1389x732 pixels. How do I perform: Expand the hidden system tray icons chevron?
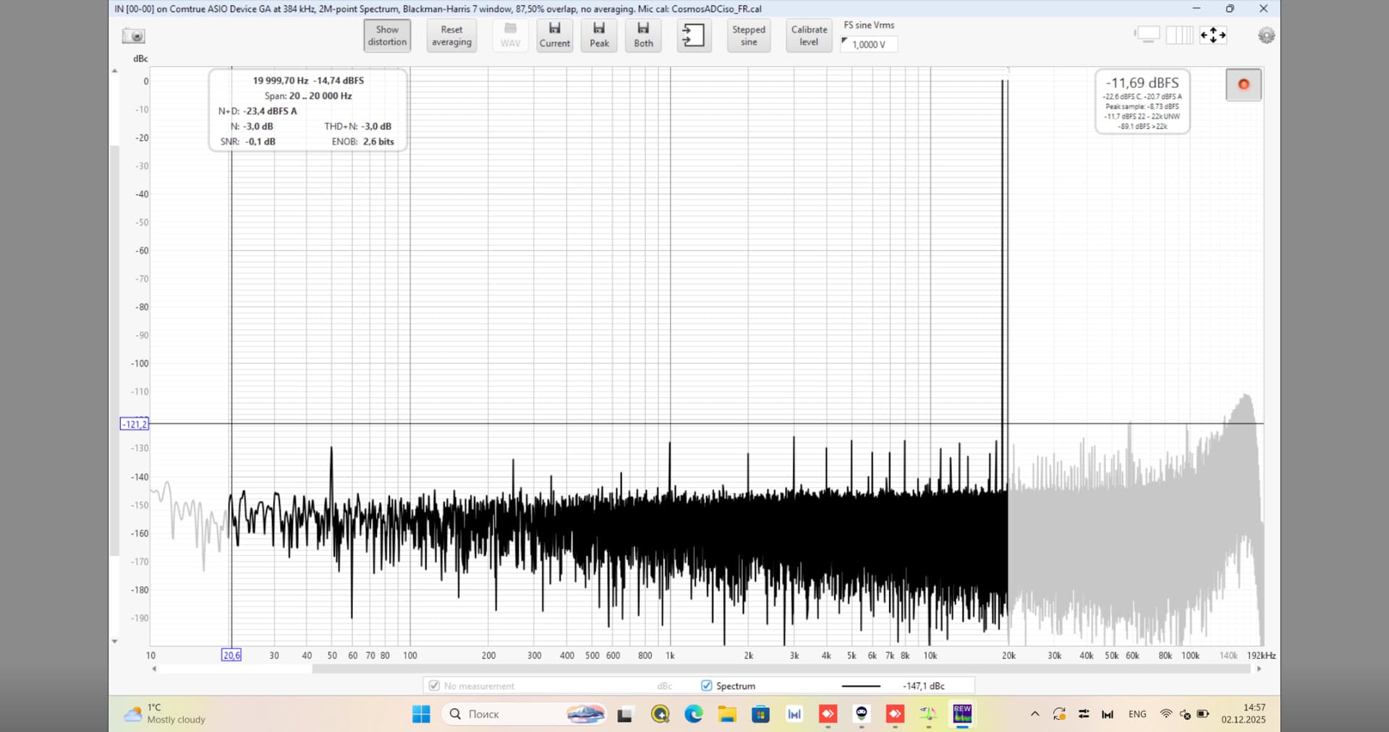pos(1035,714)
